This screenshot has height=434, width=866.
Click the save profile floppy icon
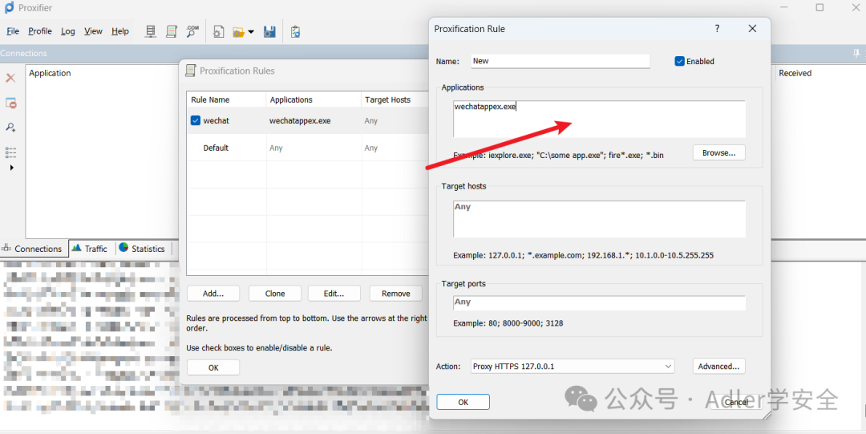click(269, 32)
